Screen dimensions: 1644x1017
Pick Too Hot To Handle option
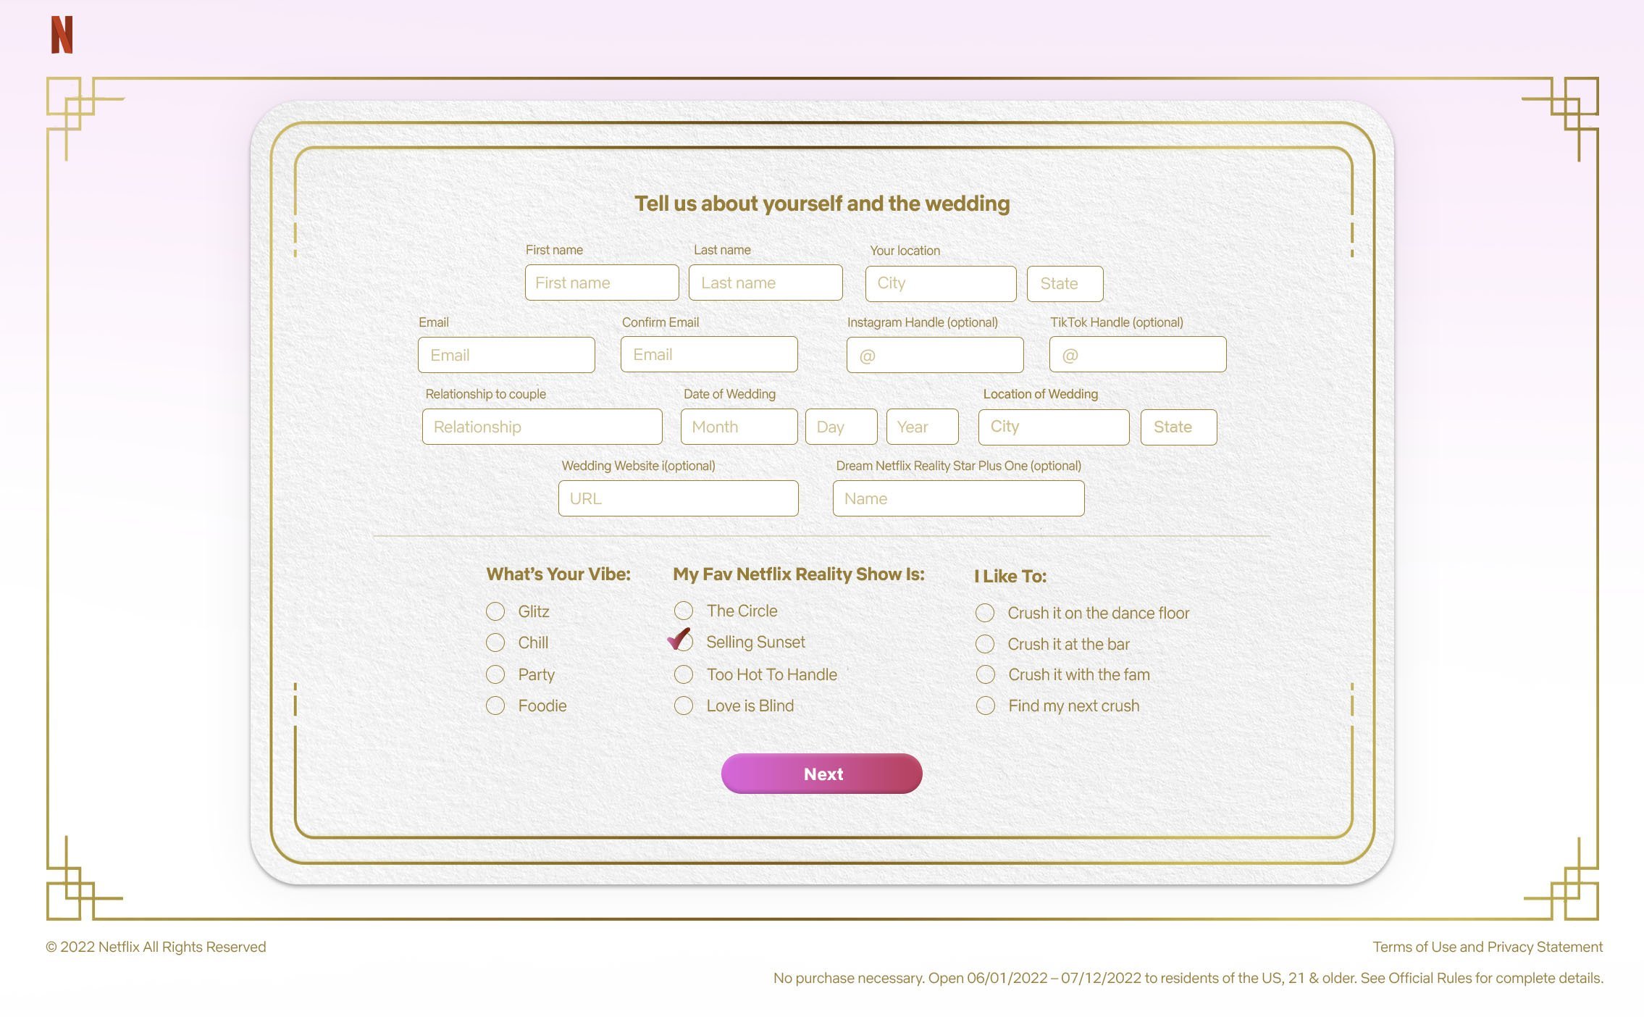point(684,674)
